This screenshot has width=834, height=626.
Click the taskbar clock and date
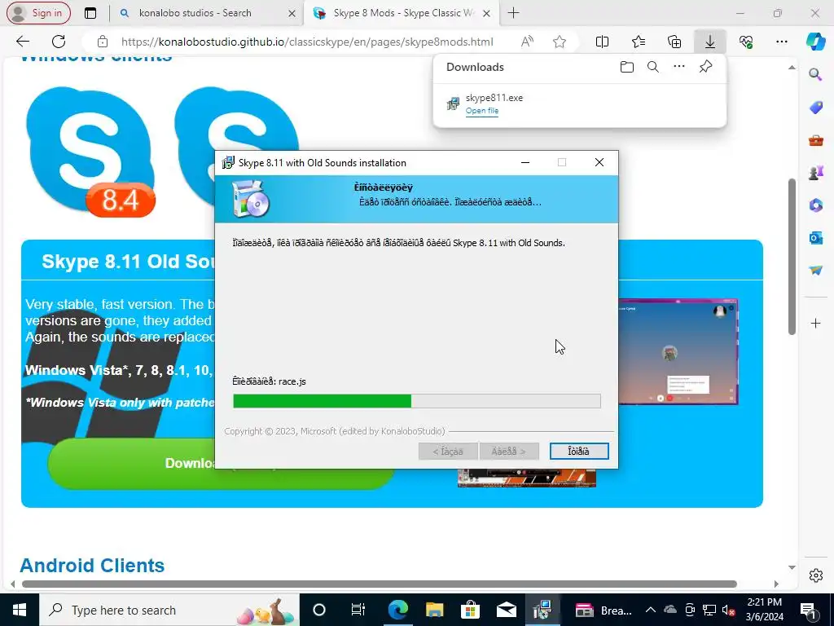click(x=764, y=610)
